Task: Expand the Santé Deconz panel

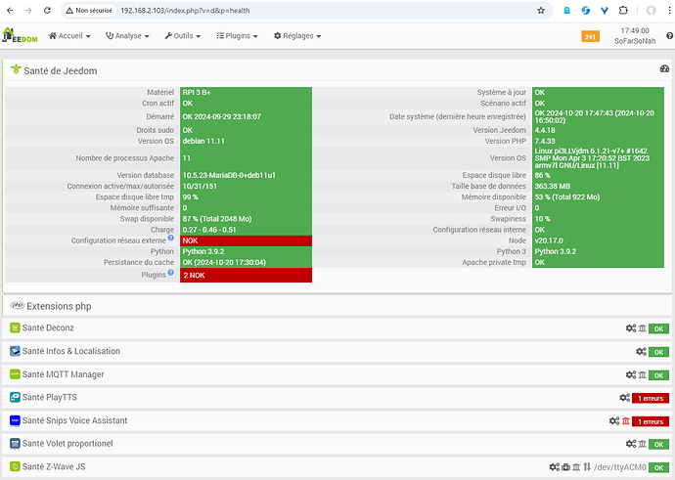Action: point(337,328)
